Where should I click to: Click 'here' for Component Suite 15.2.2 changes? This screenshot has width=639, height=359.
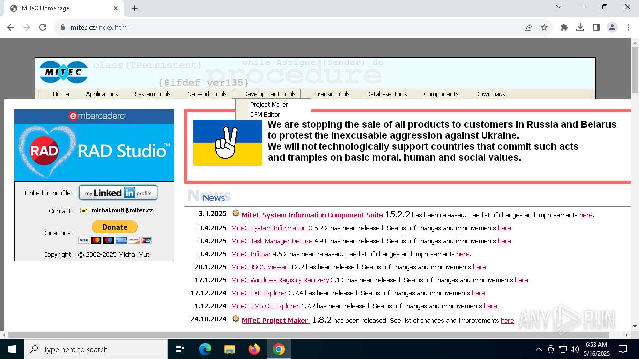coord(586,215)
